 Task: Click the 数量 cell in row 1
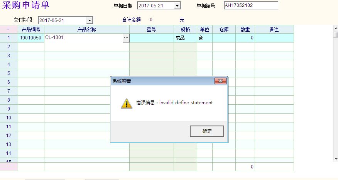pos(245,38)
